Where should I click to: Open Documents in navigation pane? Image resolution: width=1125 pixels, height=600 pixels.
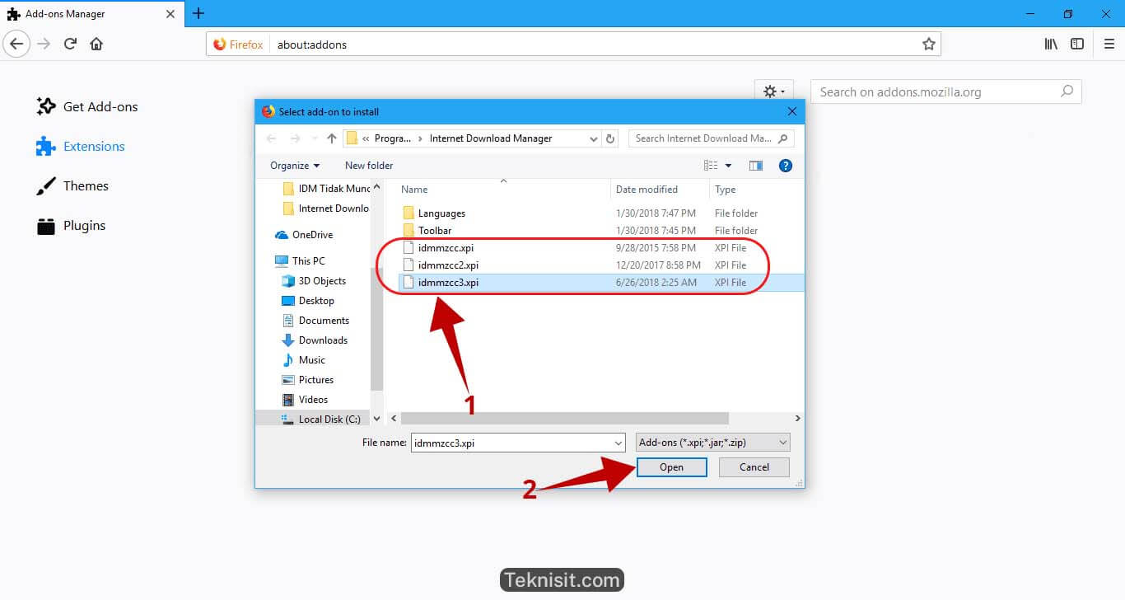point(315,321)
